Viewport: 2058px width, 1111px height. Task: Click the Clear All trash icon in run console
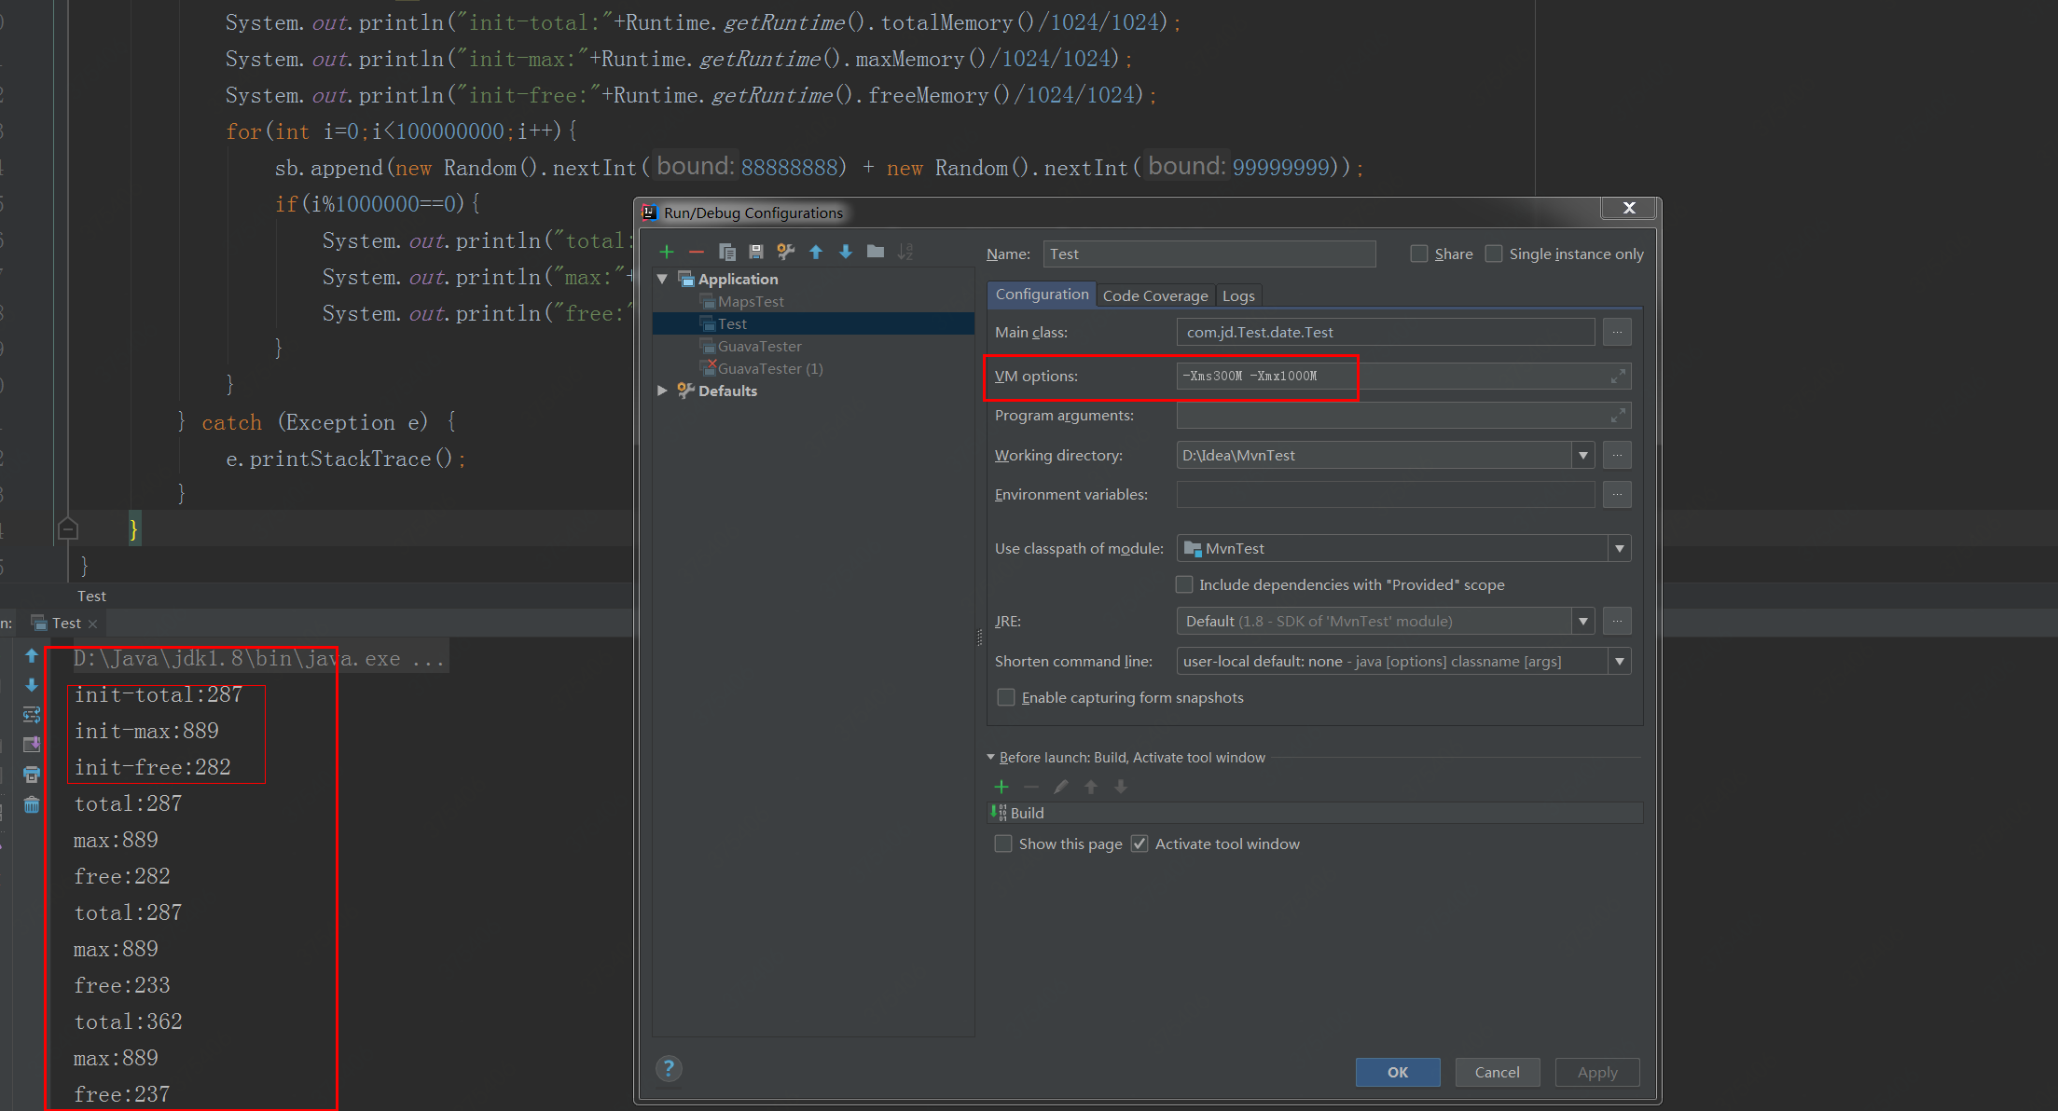(x=32, y=805)
